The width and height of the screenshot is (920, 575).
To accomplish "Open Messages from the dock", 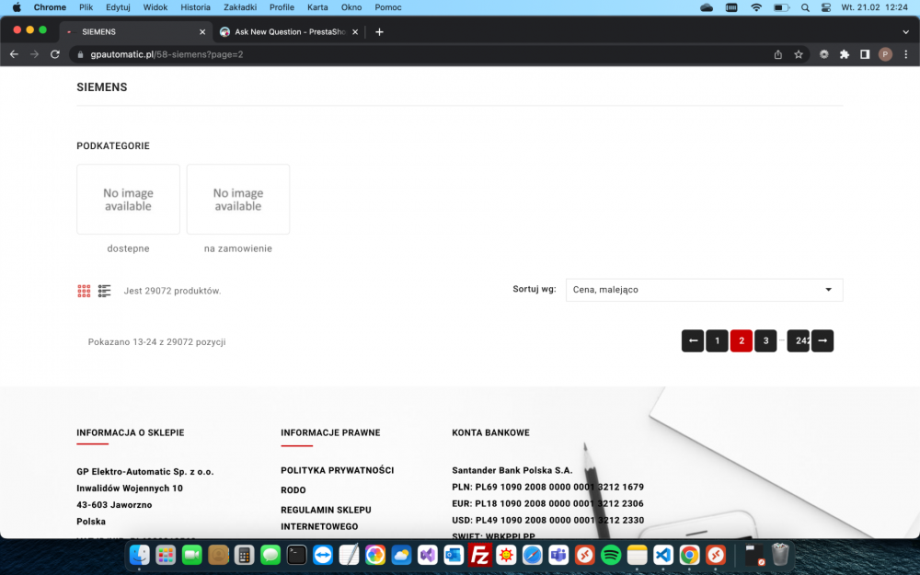I will click(x=270, y=555).
